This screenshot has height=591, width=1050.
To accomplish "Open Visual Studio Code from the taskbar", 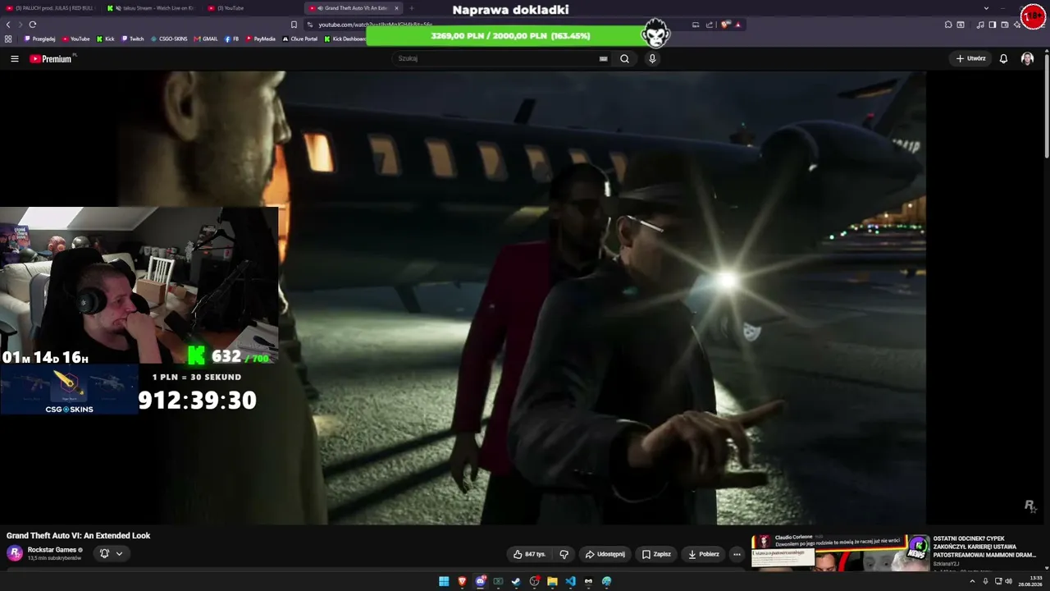I will click(570, 581).
